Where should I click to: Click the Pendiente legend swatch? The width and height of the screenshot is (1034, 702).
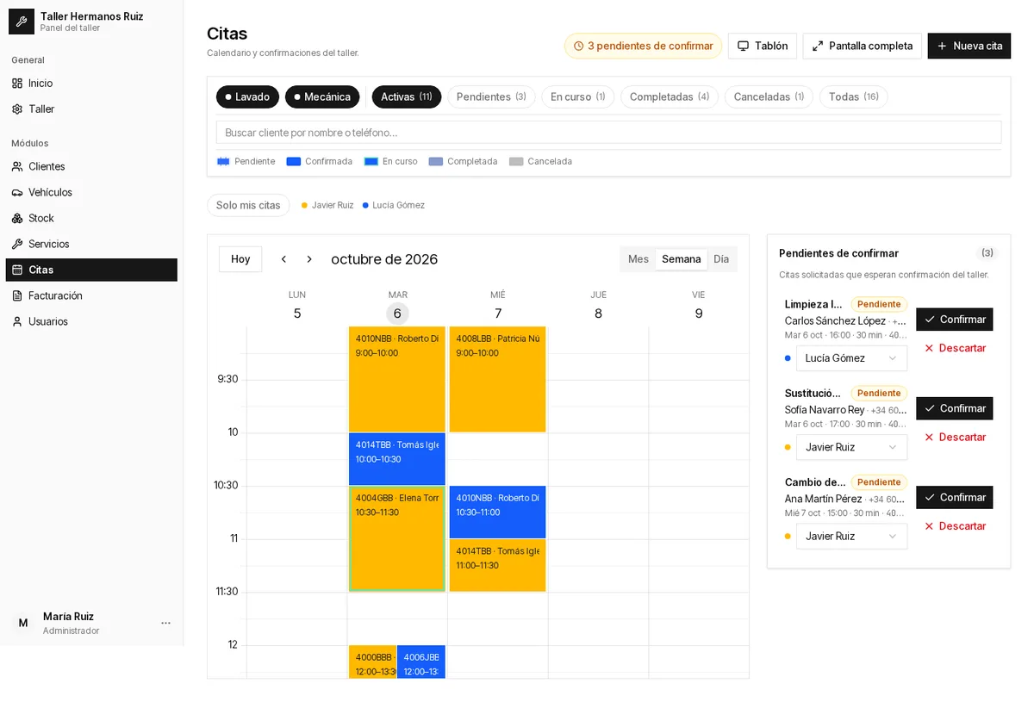[x=223, y=161]
